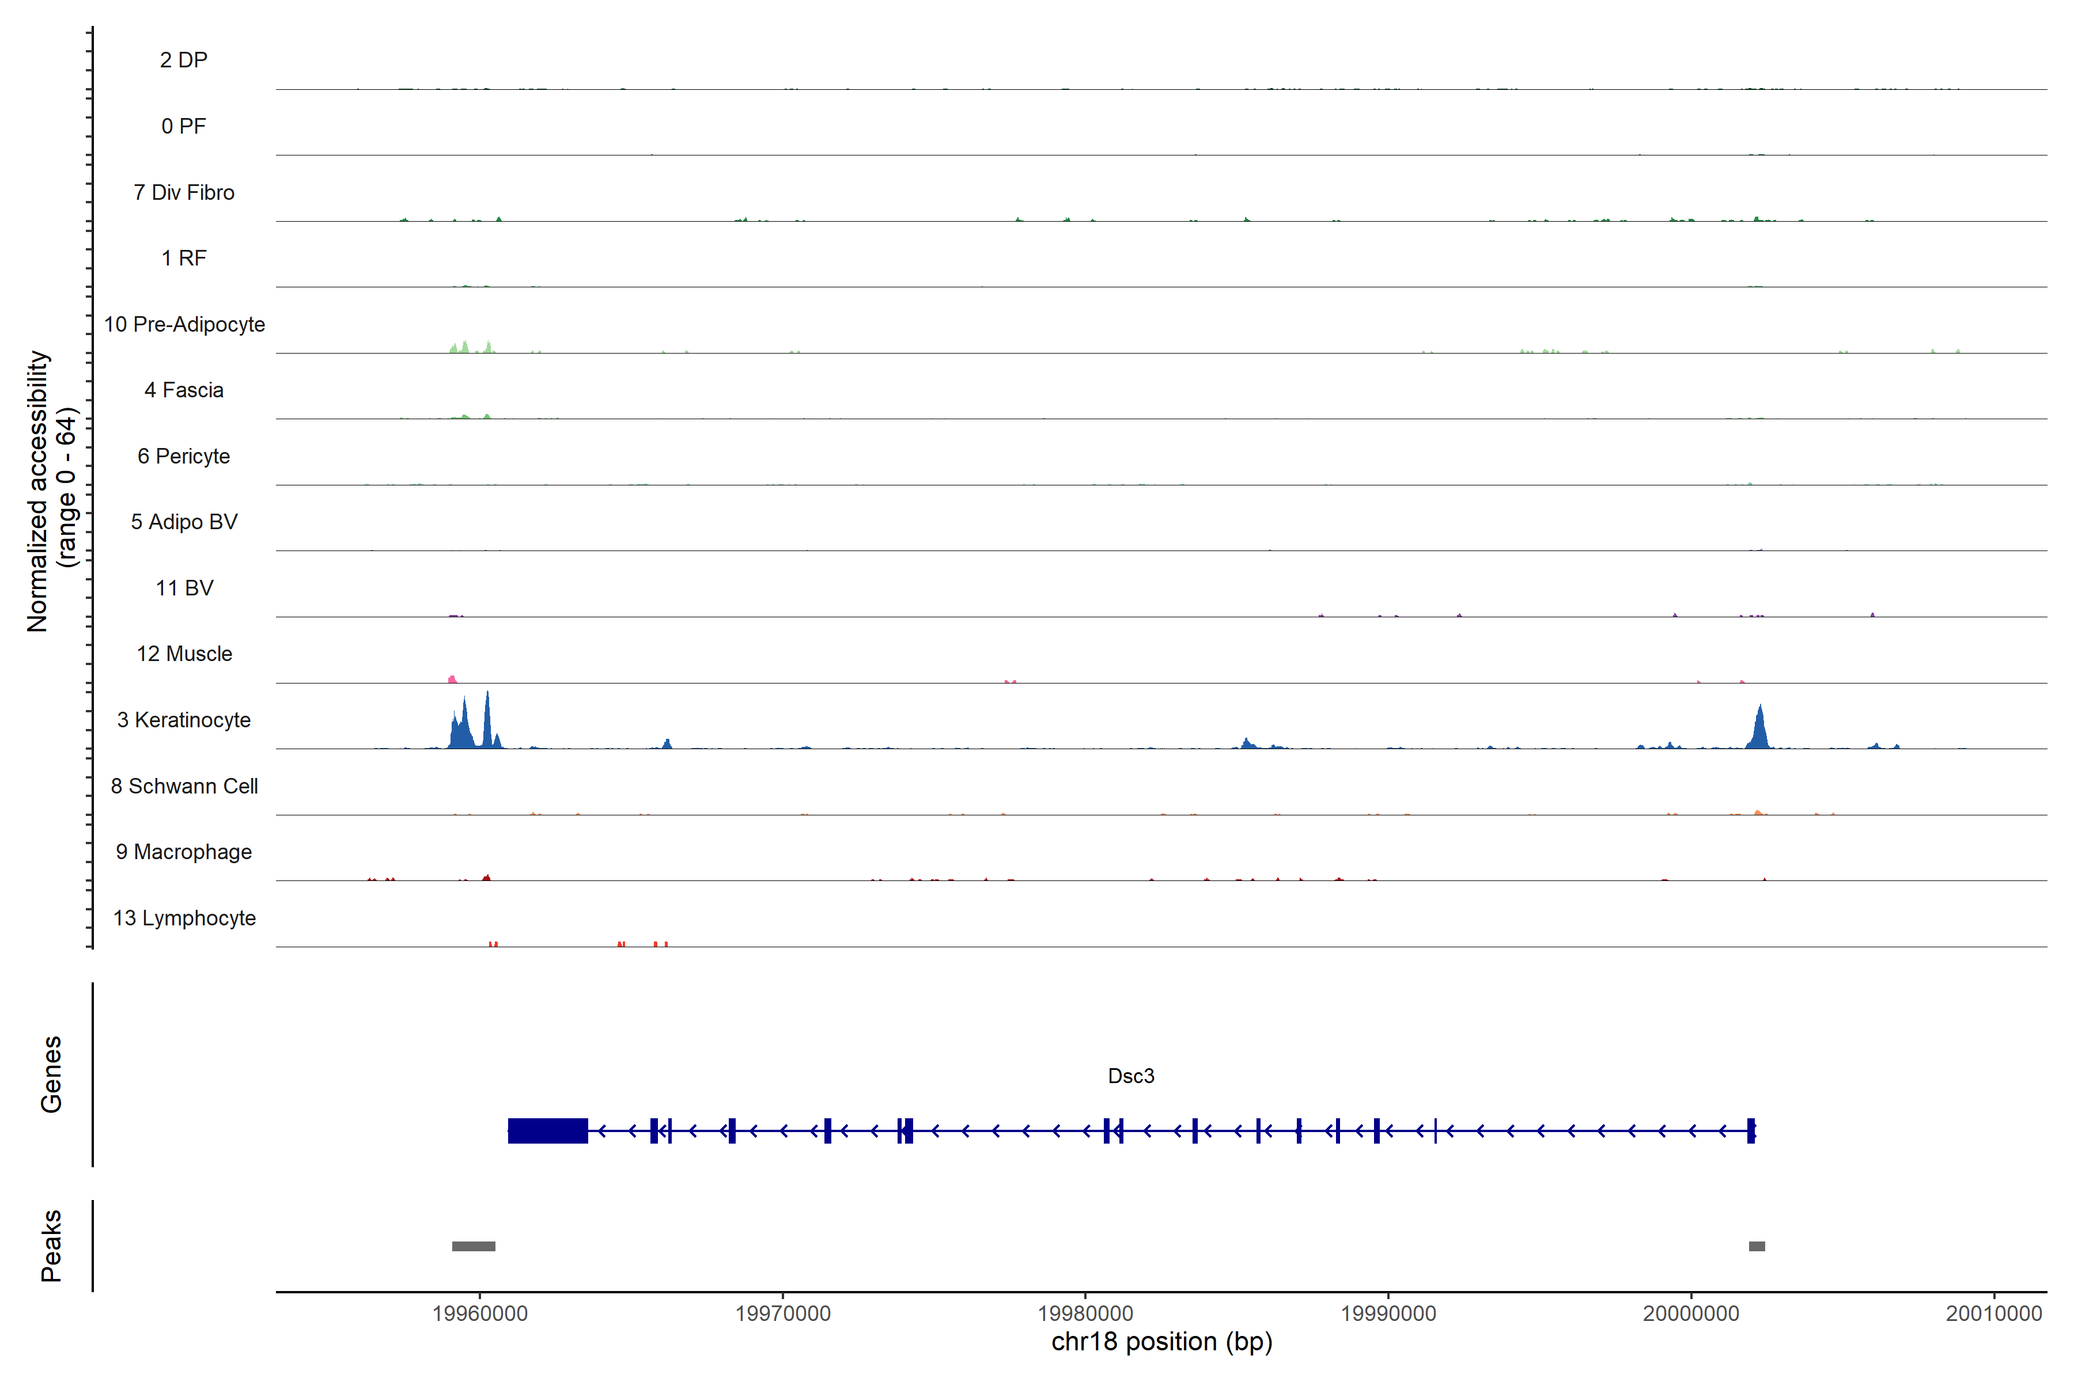Click the 3 Keratinocyte track label

pos(183,720)
